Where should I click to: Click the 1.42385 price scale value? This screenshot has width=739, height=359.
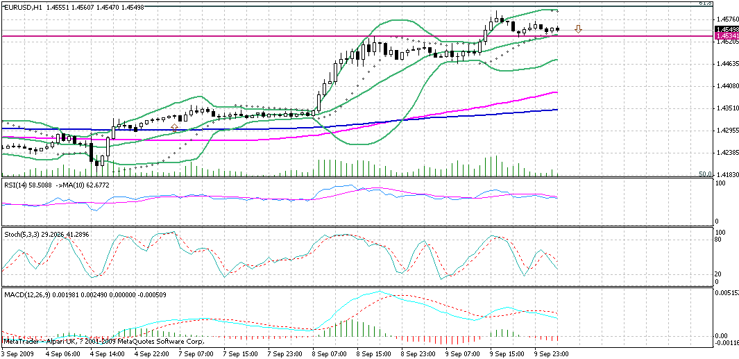point(727,153)
